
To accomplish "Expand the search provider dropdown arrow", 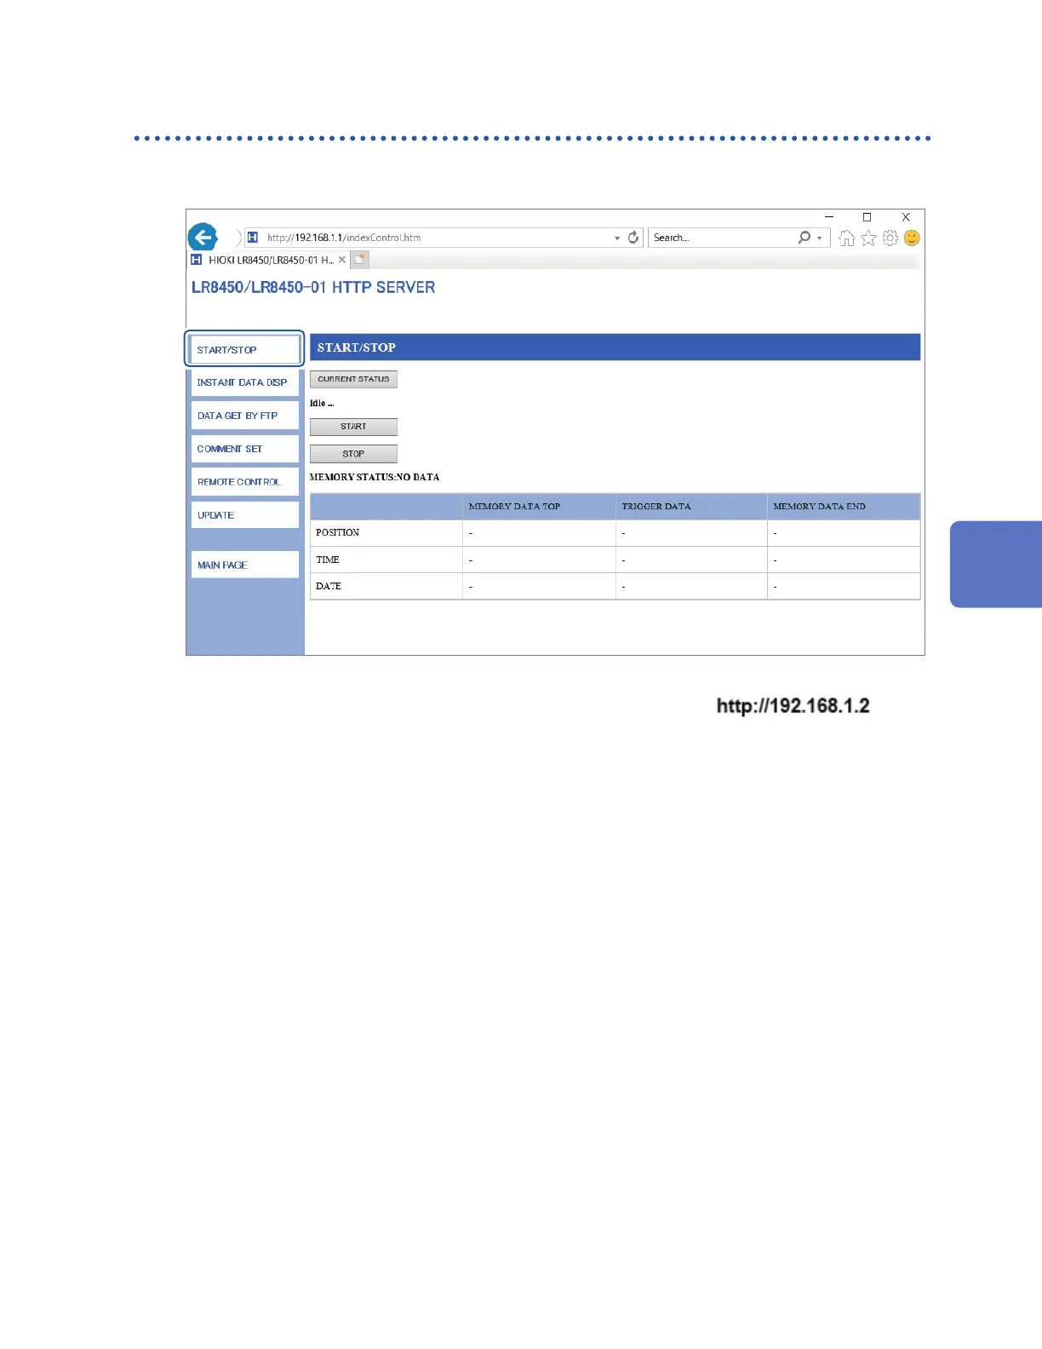I will (x=820, y=238).
